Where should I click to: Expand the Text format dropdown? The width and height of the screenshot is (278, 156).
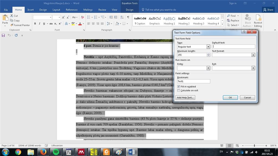point(253,55)
